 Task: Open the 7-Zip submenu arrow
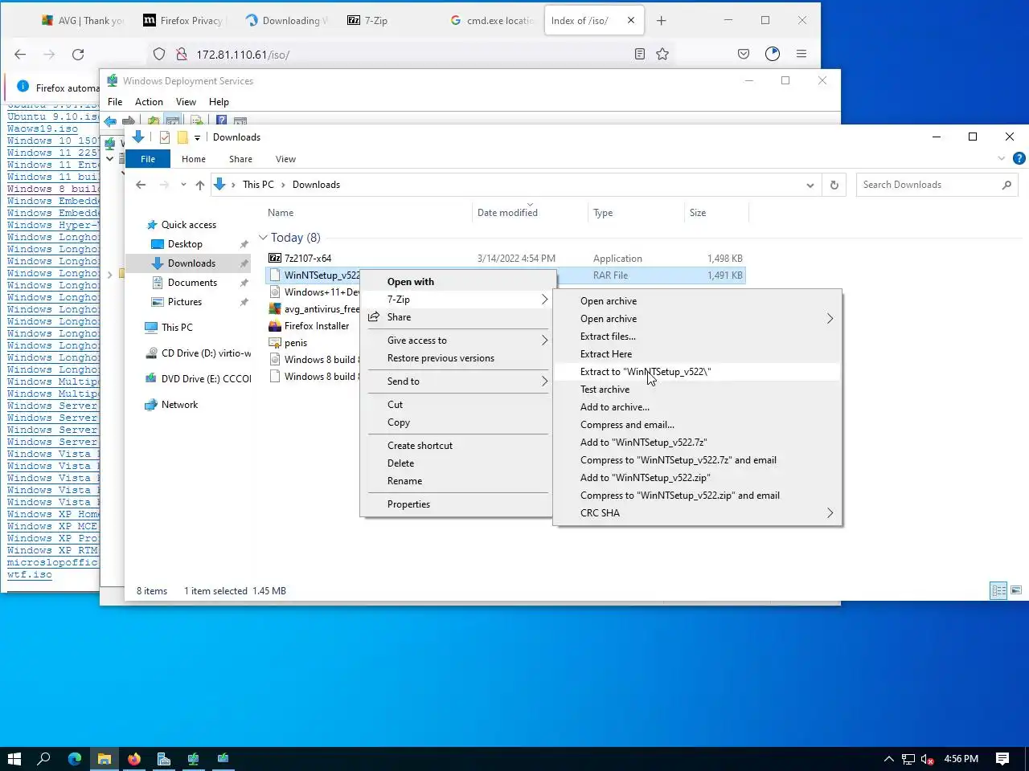544,300
